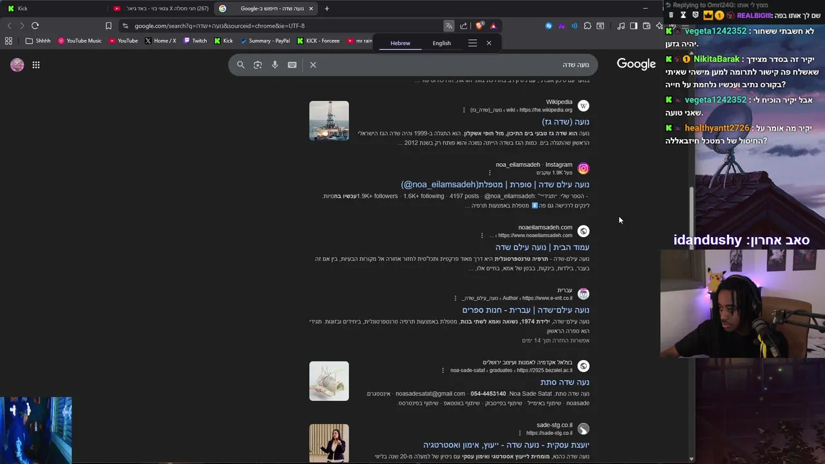The image size is (825, 464).
Task: Open the more-options dots for the bezalel.ac.il result
Action: tap(443, 371)
